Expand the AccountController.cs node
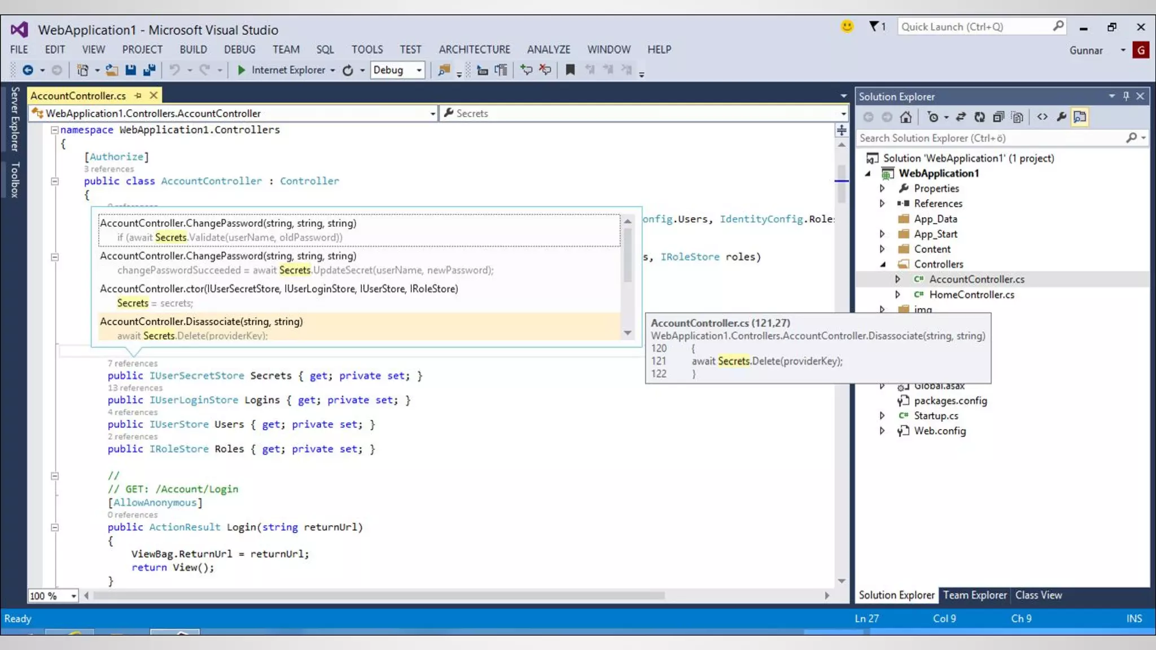 coord(897,279)
